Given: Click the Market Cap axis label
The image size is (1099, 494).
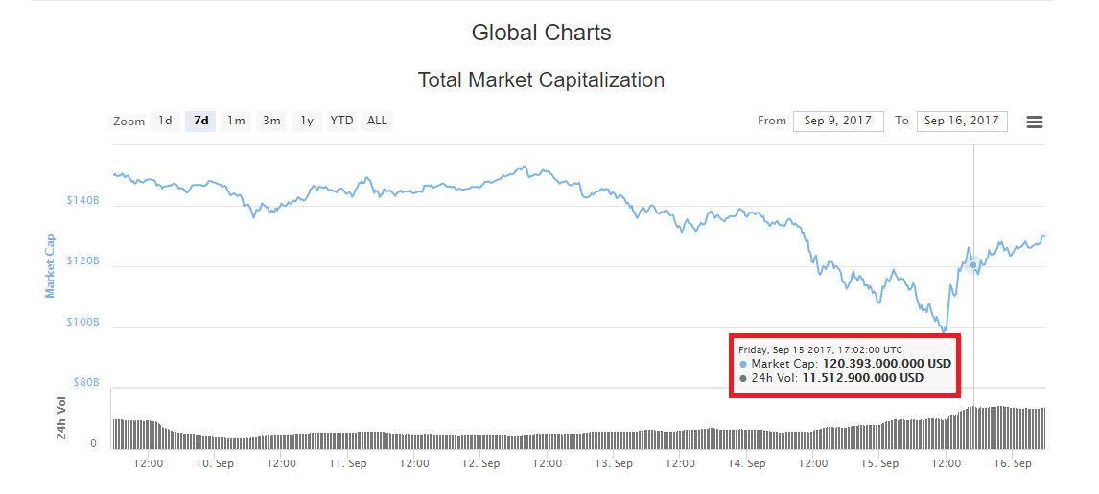Looking at the screenshot, I should click(49, 265).
